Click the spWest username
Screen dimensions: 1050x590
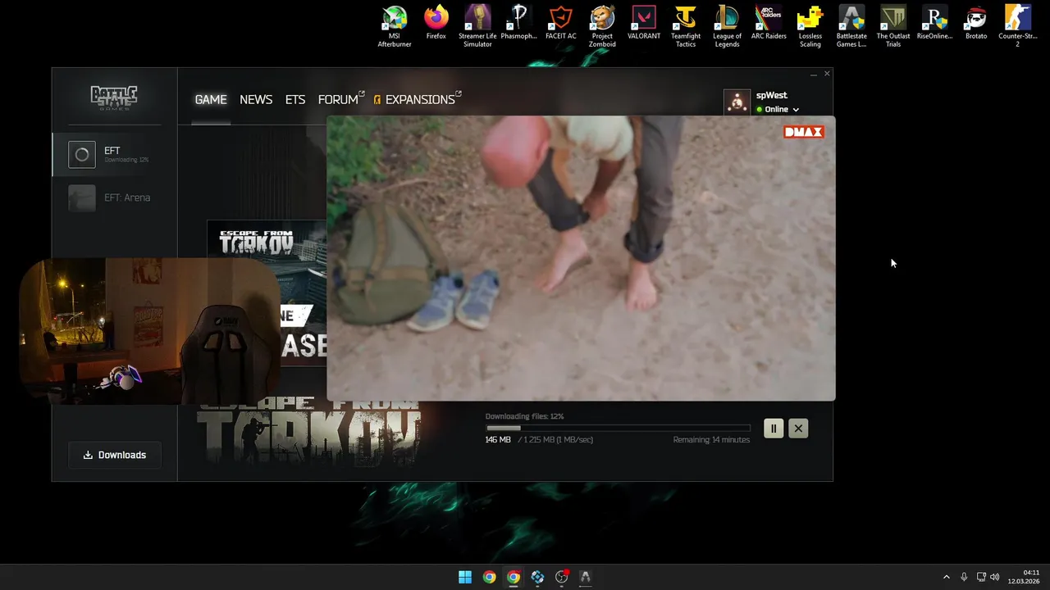(771, 95)
